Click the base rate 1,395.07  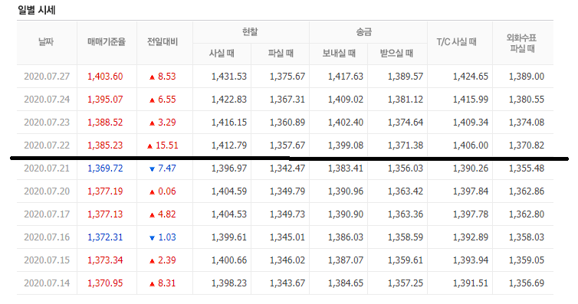click(x=105, y=100)
